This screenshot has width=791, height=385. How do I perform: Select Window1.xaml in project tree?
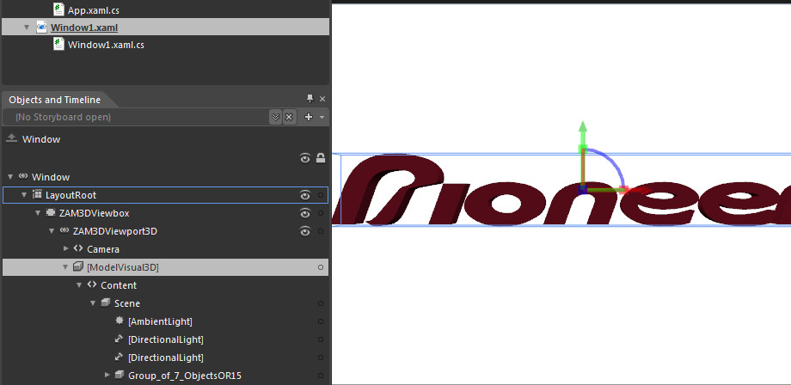coord(84,27)
